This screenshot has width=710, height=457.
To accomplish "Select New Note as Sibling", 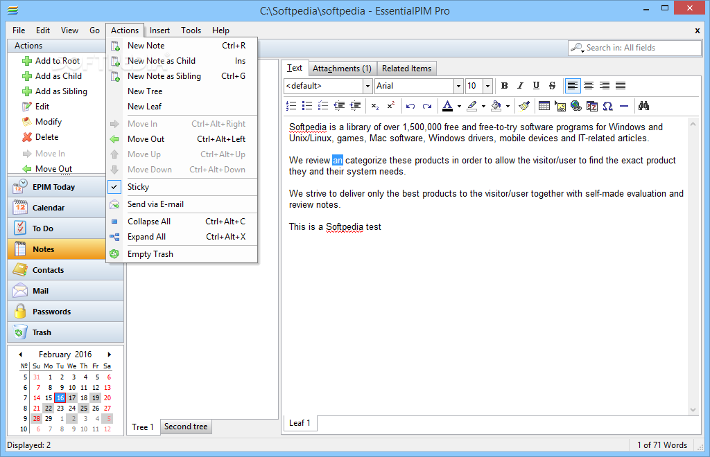I will click(x=182, y=76).
